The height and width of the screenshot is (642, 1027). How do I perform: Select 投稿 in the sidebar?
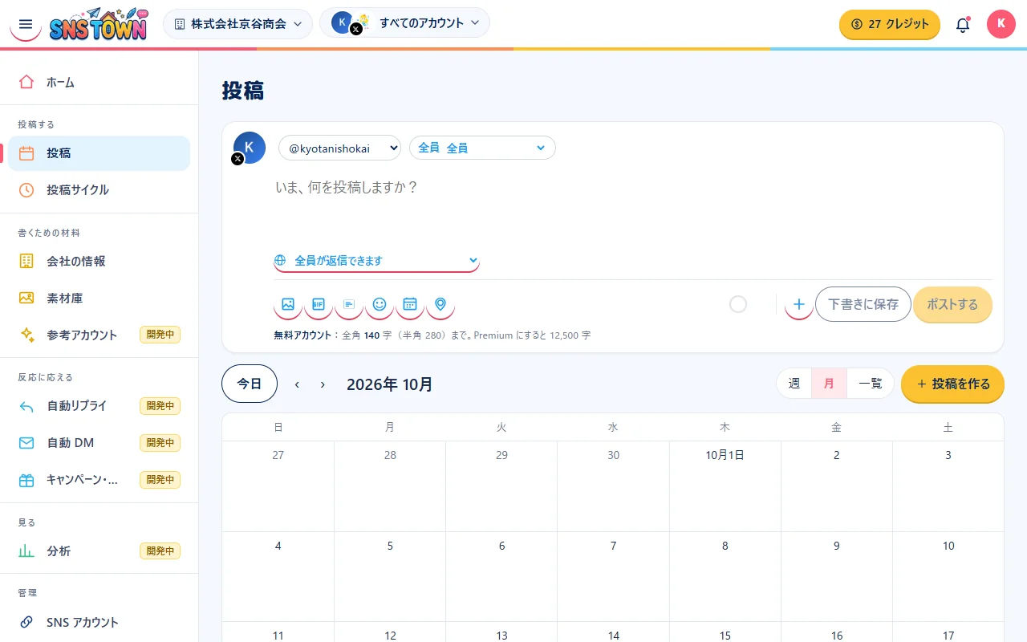[99, 153]
